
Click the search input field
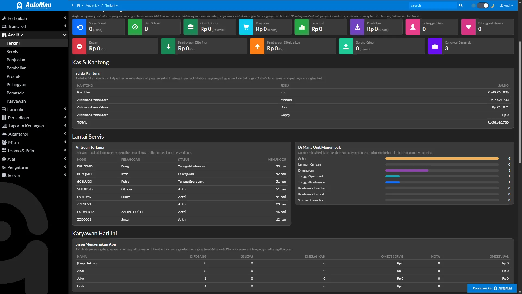click(x=433, y=5)
